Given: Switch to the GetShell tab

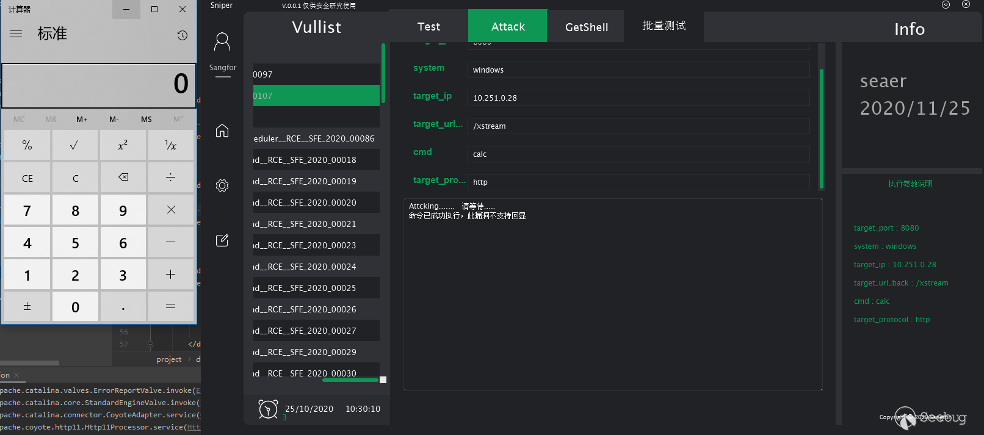Looking at the screenshot, I should tap(586, 26).
